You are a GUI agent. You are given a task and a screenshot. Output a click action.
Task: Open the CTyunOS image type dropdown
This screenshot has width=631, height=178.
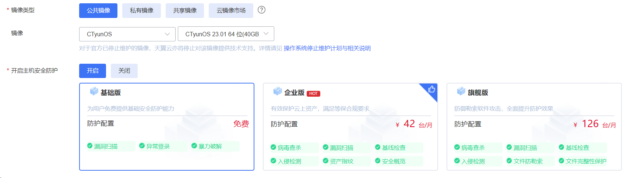[x=127, y=34]
